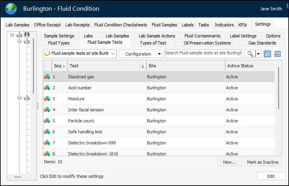Switch to the Fluid Contaminants tab
This screenshot has height=186, width=289.
(202, 36)
